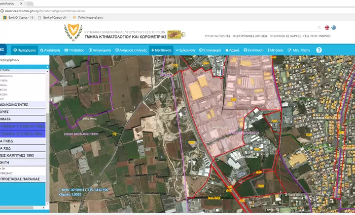This screenshot has height=215, width=355.
Task: Open the Περιεχόμενα (Contents) panel
Action: pyautogui.click(x=23, y=51)
